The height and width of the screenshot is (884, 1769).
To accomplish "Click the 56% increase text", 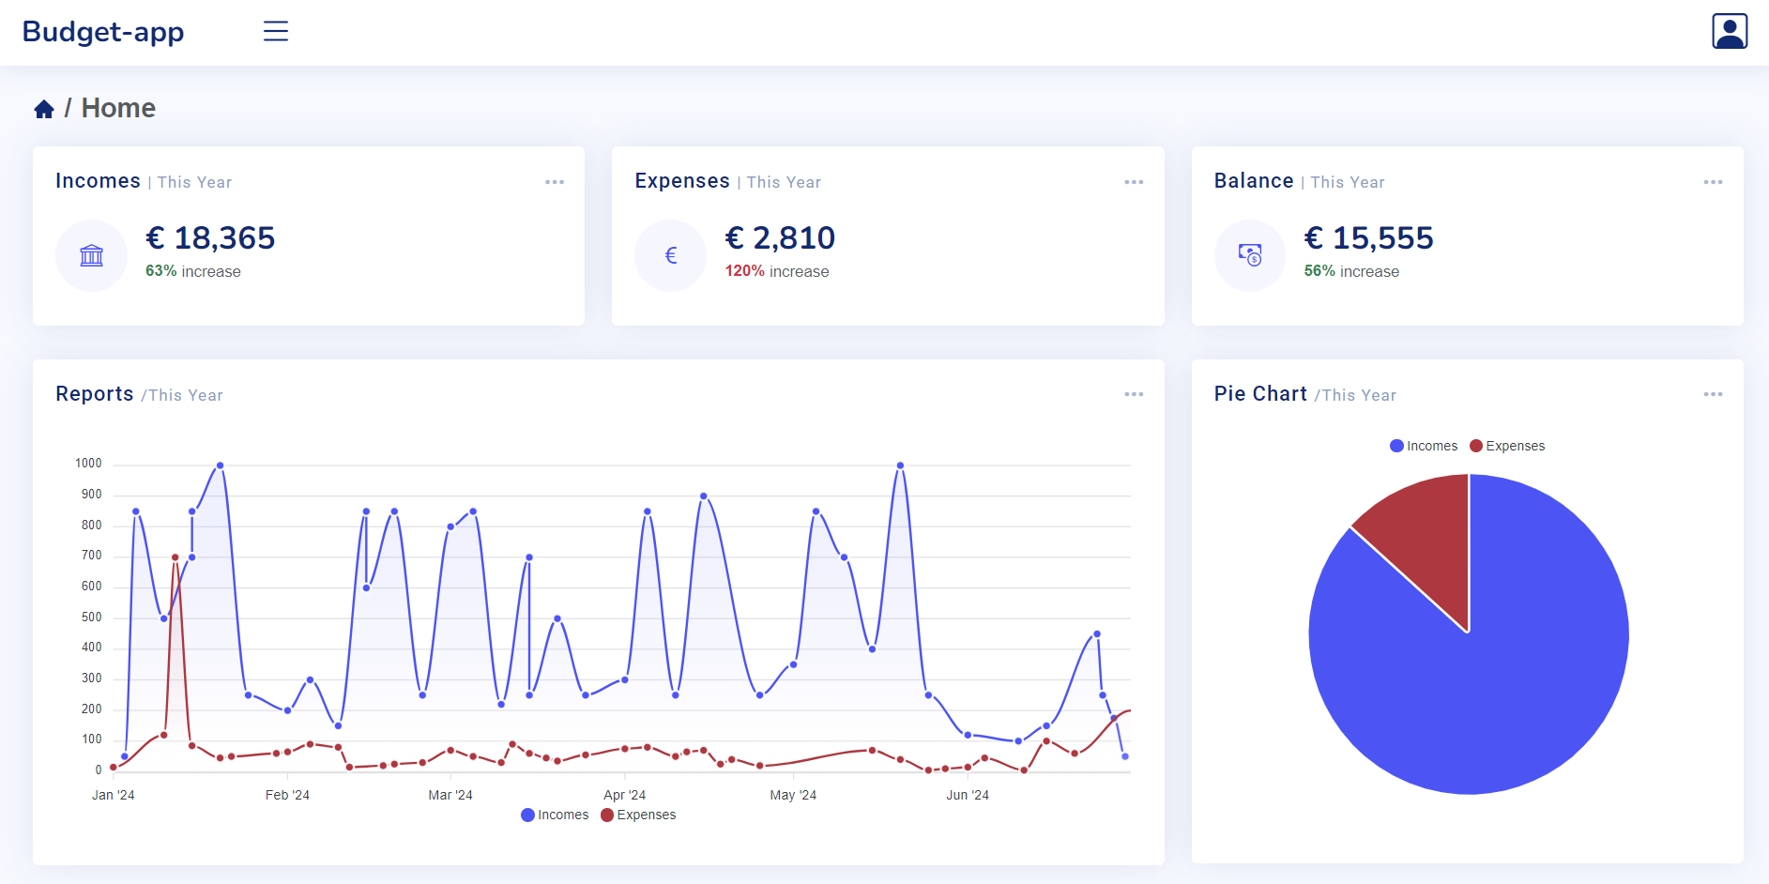I will click(1351, 271).
